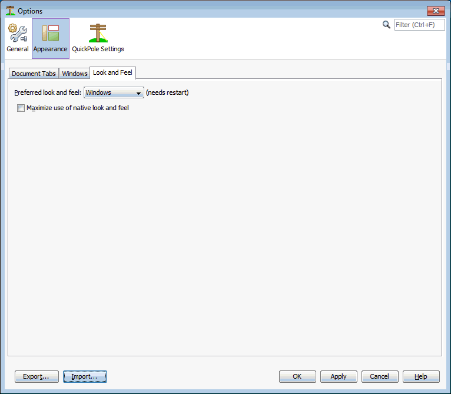
Task: Click the "Preferred look and feel:" label
Action: tap(48, 92)
